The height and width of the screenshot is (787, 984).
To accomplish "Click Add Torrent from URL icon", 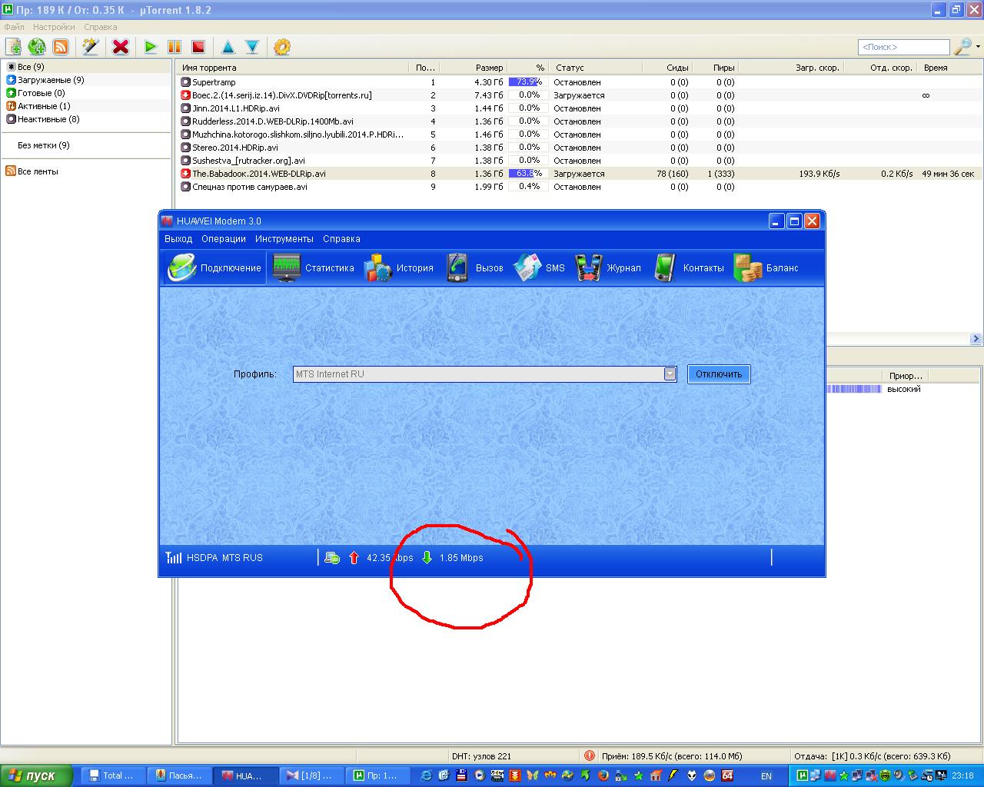I will click(37, 47).
